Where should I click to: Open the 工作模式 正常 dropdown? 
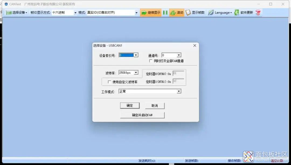coord(179,91)
